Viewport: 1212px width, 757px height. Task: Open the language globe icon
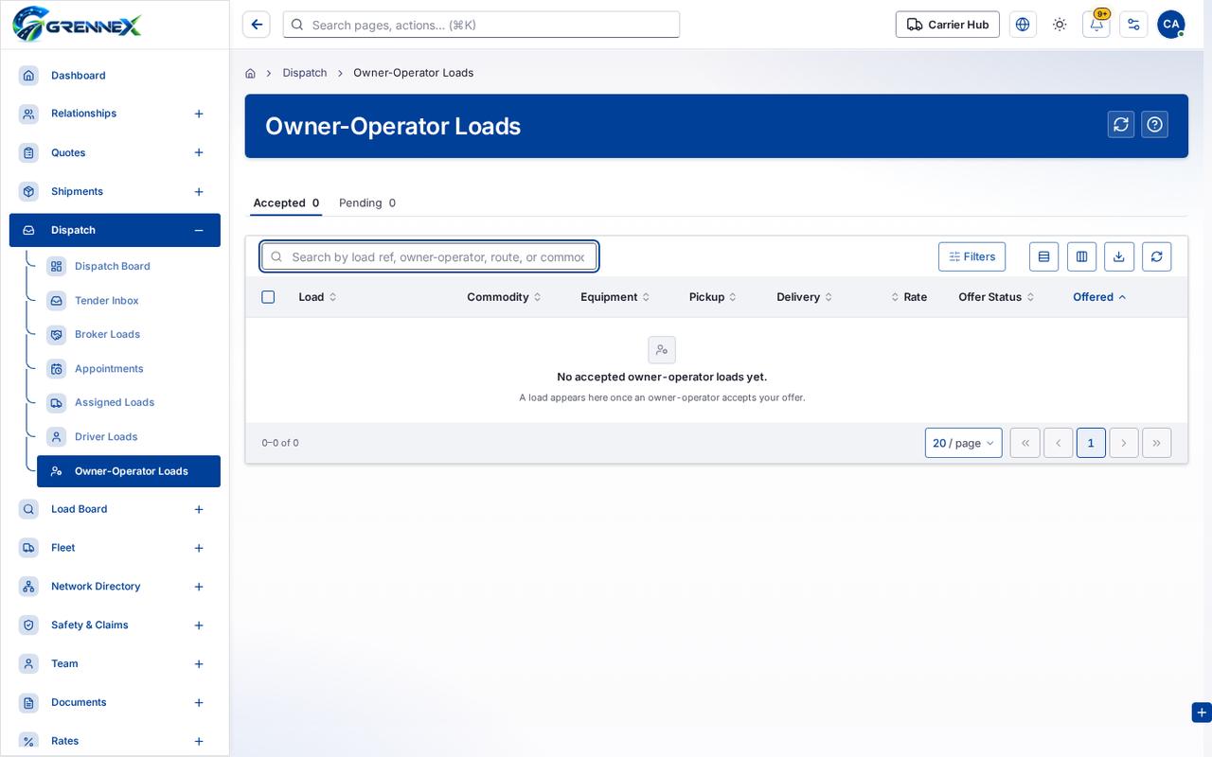coord(1023,25)
